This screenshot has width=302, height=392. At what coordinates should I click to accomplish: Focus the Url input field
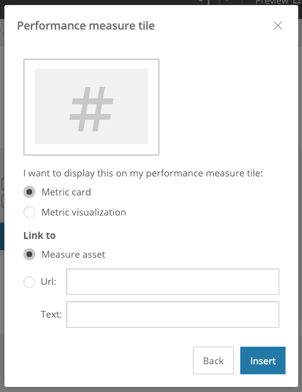173,282
